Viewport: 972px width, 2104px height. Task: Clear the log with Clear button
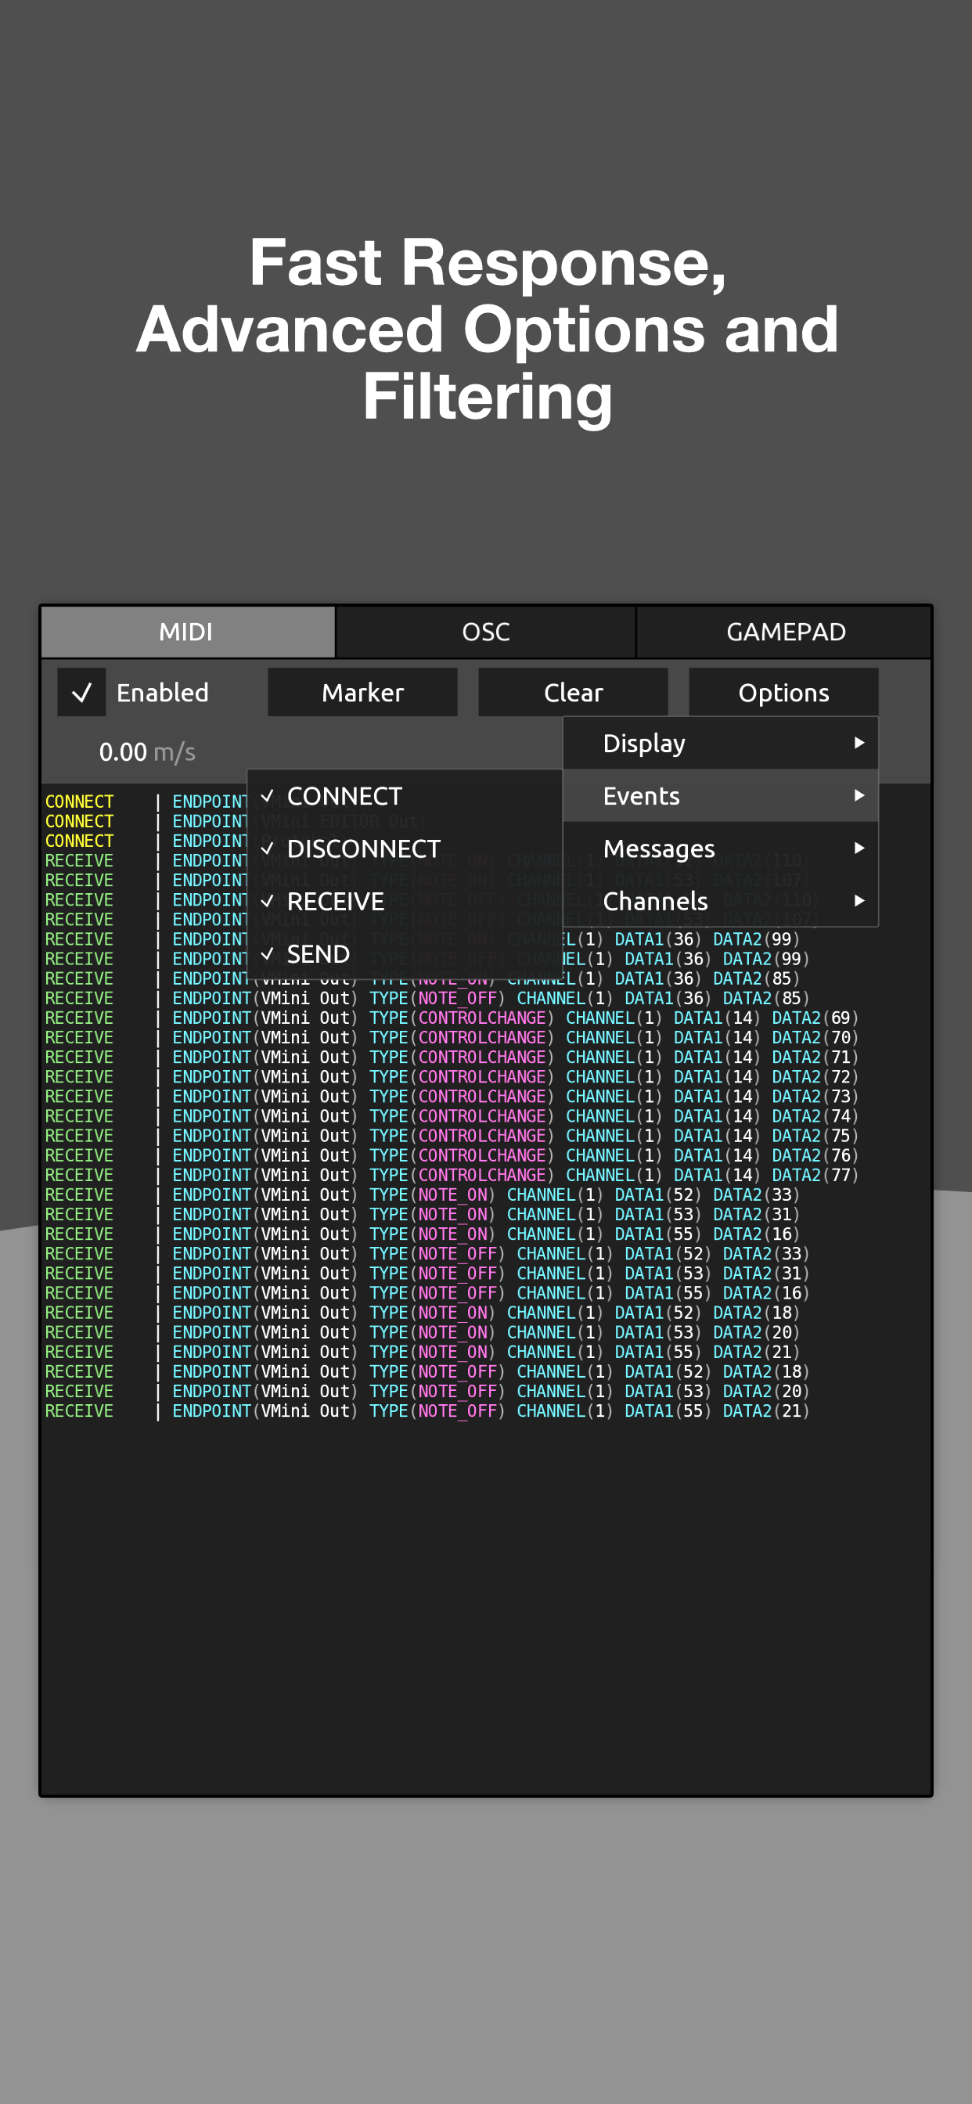coord(574,693)
